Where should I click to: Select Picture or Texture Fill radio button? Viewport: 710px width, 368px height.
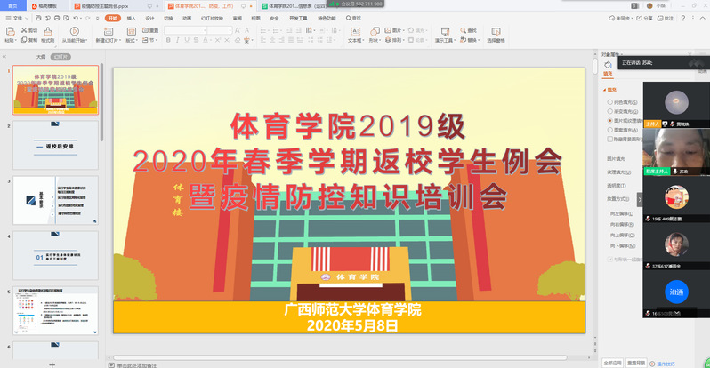point(610,121)
